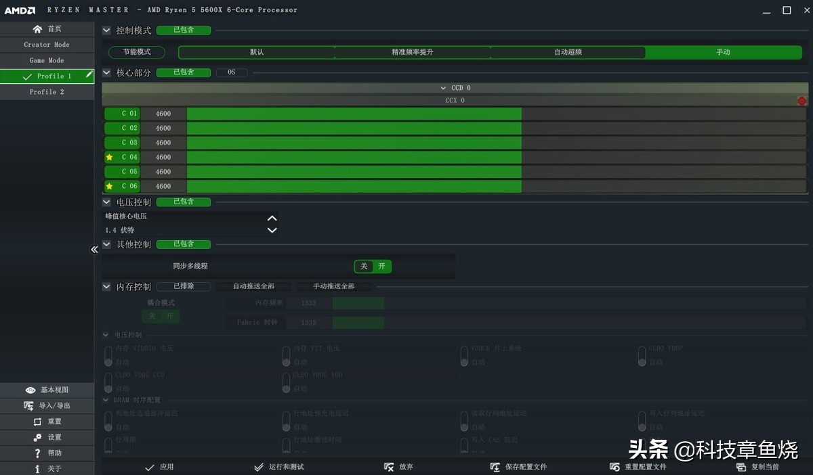Choose the 默认 control mode
Viewport: 813px width, 475px height.
click(257, 52)
